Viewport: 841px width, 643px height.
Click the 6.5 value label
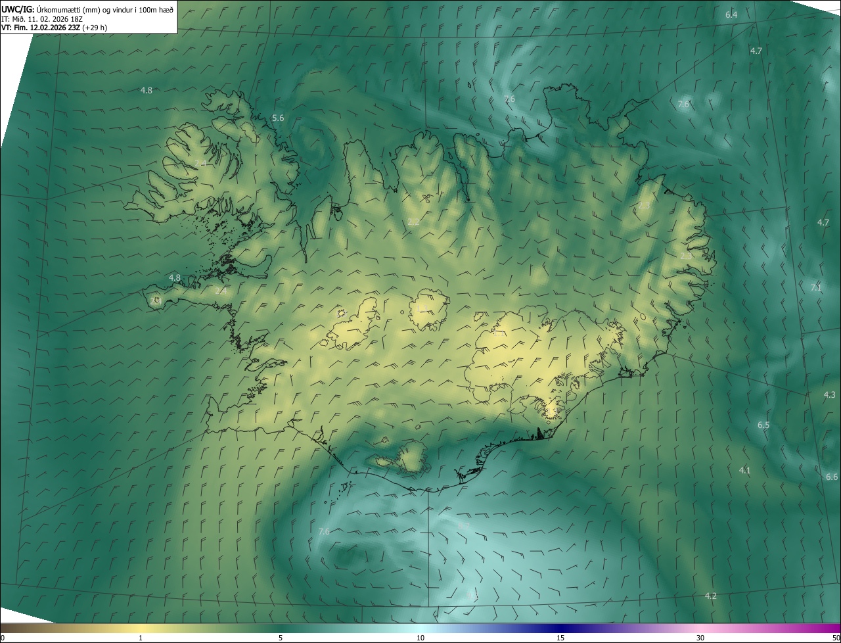(x=763, y=425)
